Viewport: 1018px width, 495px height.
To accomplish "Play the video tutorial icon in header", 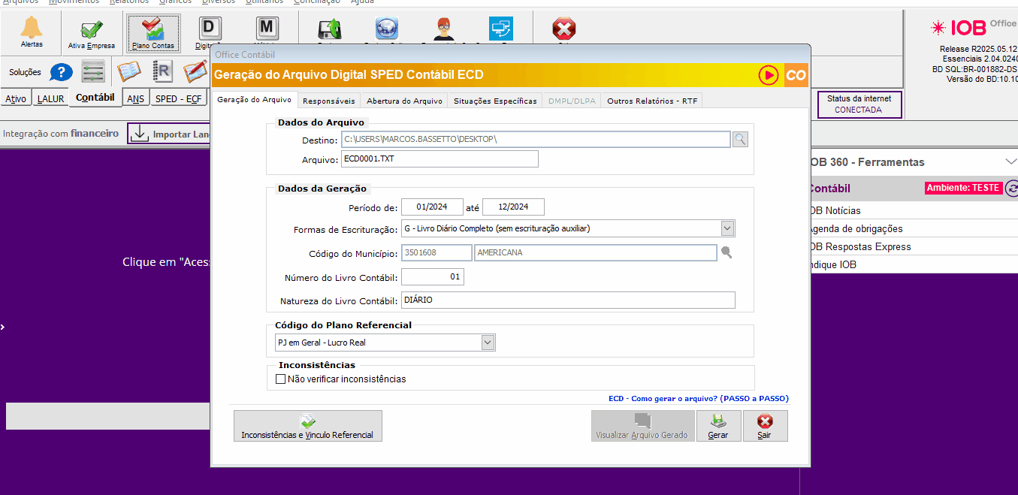I will 768,75.
